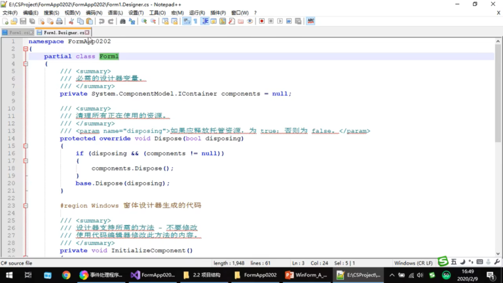Click the Save All toolbar icon
This screenshot has width=503, height=283.
pos(32,21)
